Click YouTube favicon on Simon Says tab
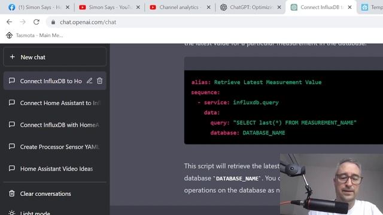Viewport: 383px width, 215px height. pos(83,7)
